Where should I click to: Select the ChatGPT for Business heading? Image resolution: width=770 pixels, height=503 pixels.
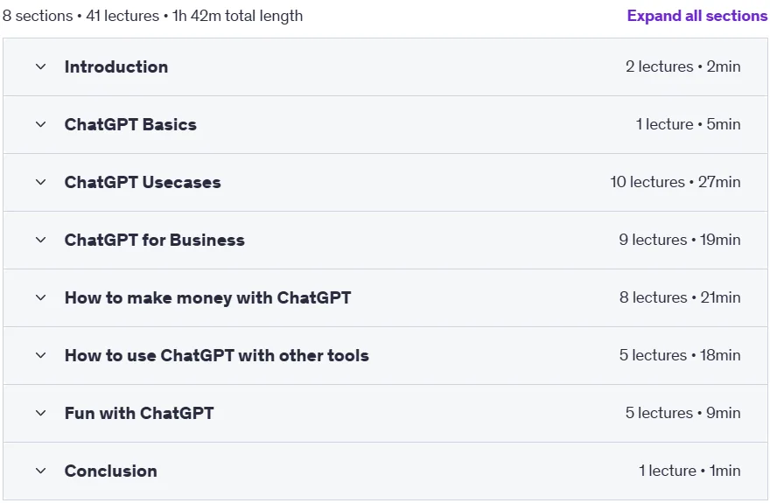(x=155, y=240)
